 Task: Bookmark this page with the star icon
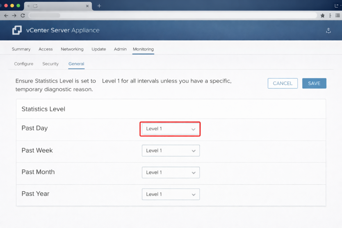click(322, 15)
